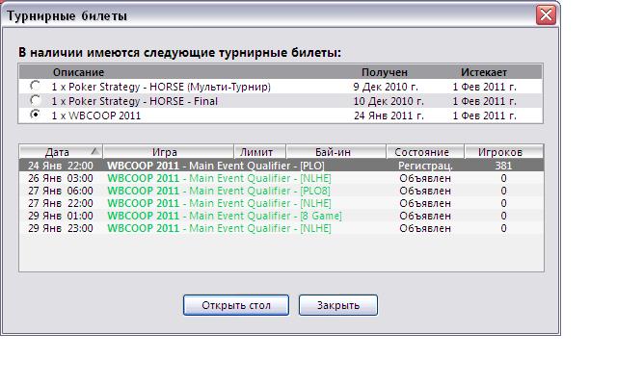Click the Получен column header
Screen dimensions: 617x385
tap(385, 72)
